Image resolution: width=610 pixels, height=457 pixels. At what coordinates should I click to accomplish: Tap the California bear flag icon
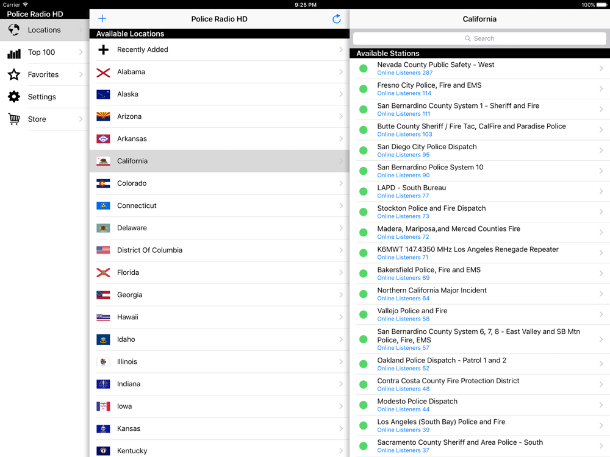[103, 161]
